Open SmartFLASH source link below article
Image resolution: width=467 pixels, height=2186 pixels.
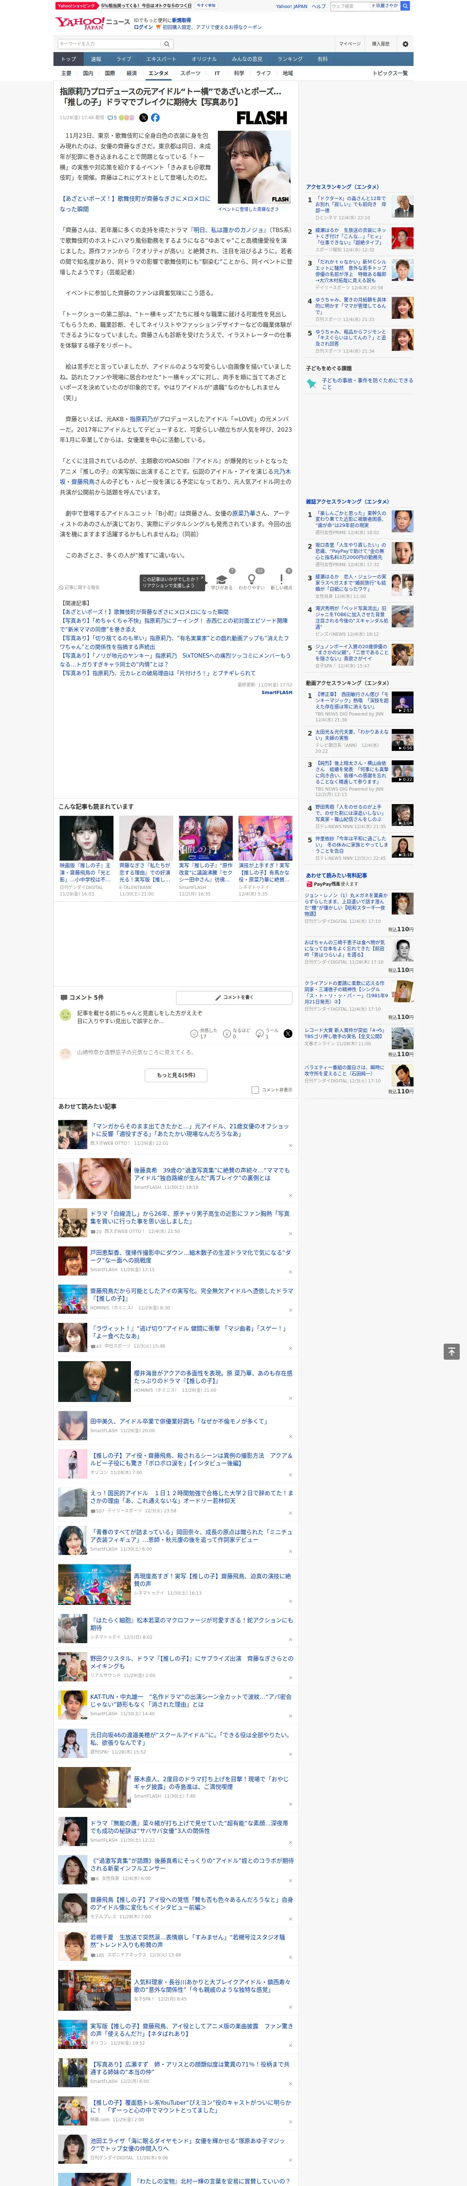[x=276, y=693]
